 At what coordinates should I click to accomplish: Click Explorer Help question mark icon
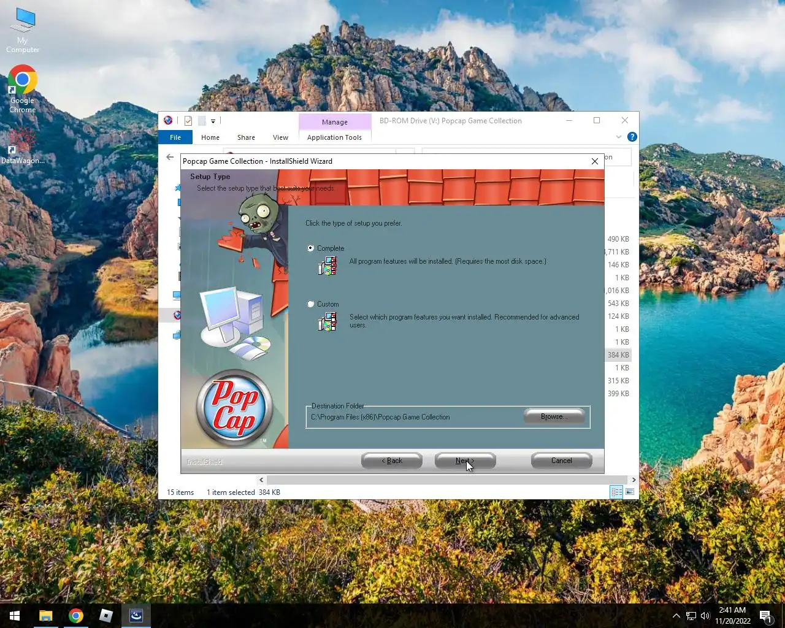(x=632, y=137)
